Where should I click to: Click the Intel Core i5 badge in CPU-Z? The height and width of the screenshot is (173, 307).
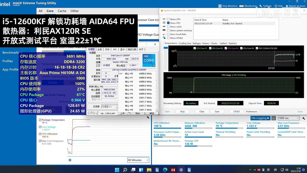(149, 60)
